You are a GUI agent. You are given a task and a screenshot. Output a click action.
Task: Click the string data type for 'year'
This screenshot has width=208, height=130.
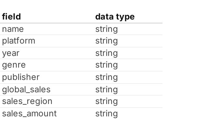pos(106,53)
